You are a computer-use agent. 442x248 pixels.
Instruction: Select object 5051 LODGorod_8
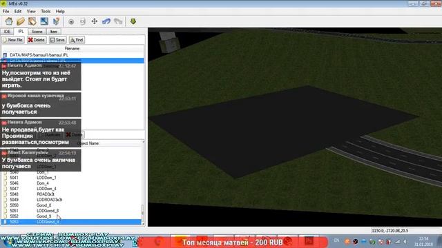pos(71,211)
